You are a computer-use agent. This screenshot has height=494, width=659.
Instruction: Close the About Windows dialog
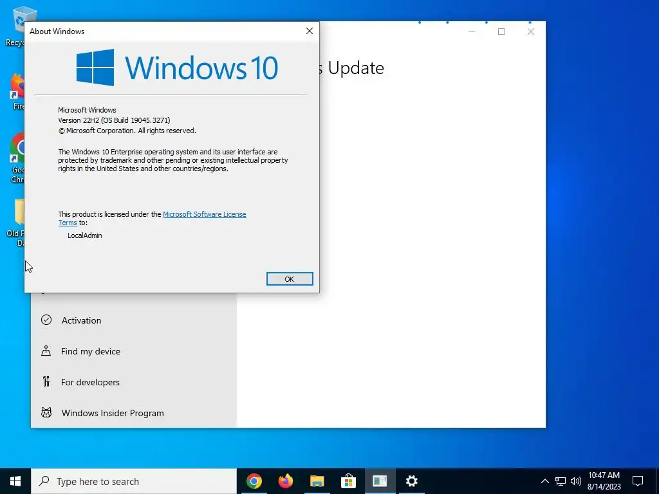[310, 31]
